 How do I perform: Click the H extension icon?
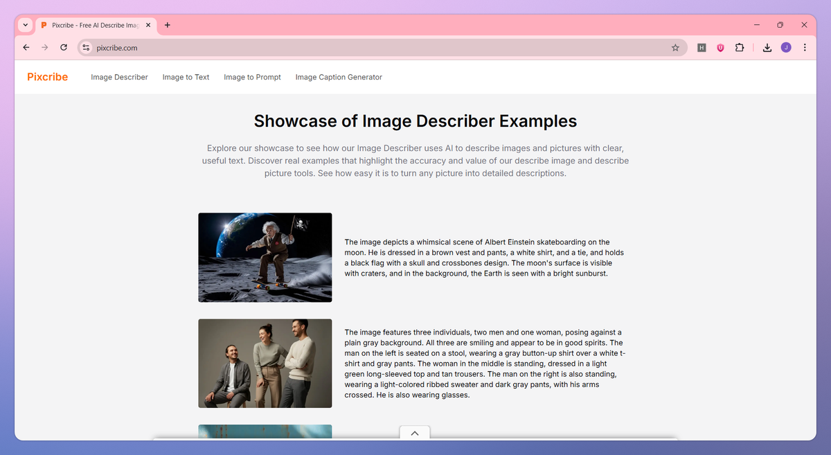point(702,48)
